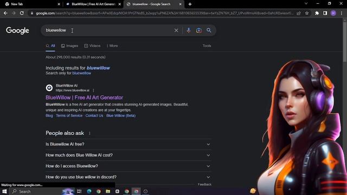Expand 'How much does Blue Willow AI cost?'
The height and width of the screenshot is (195, 347).
click(128, 155)
